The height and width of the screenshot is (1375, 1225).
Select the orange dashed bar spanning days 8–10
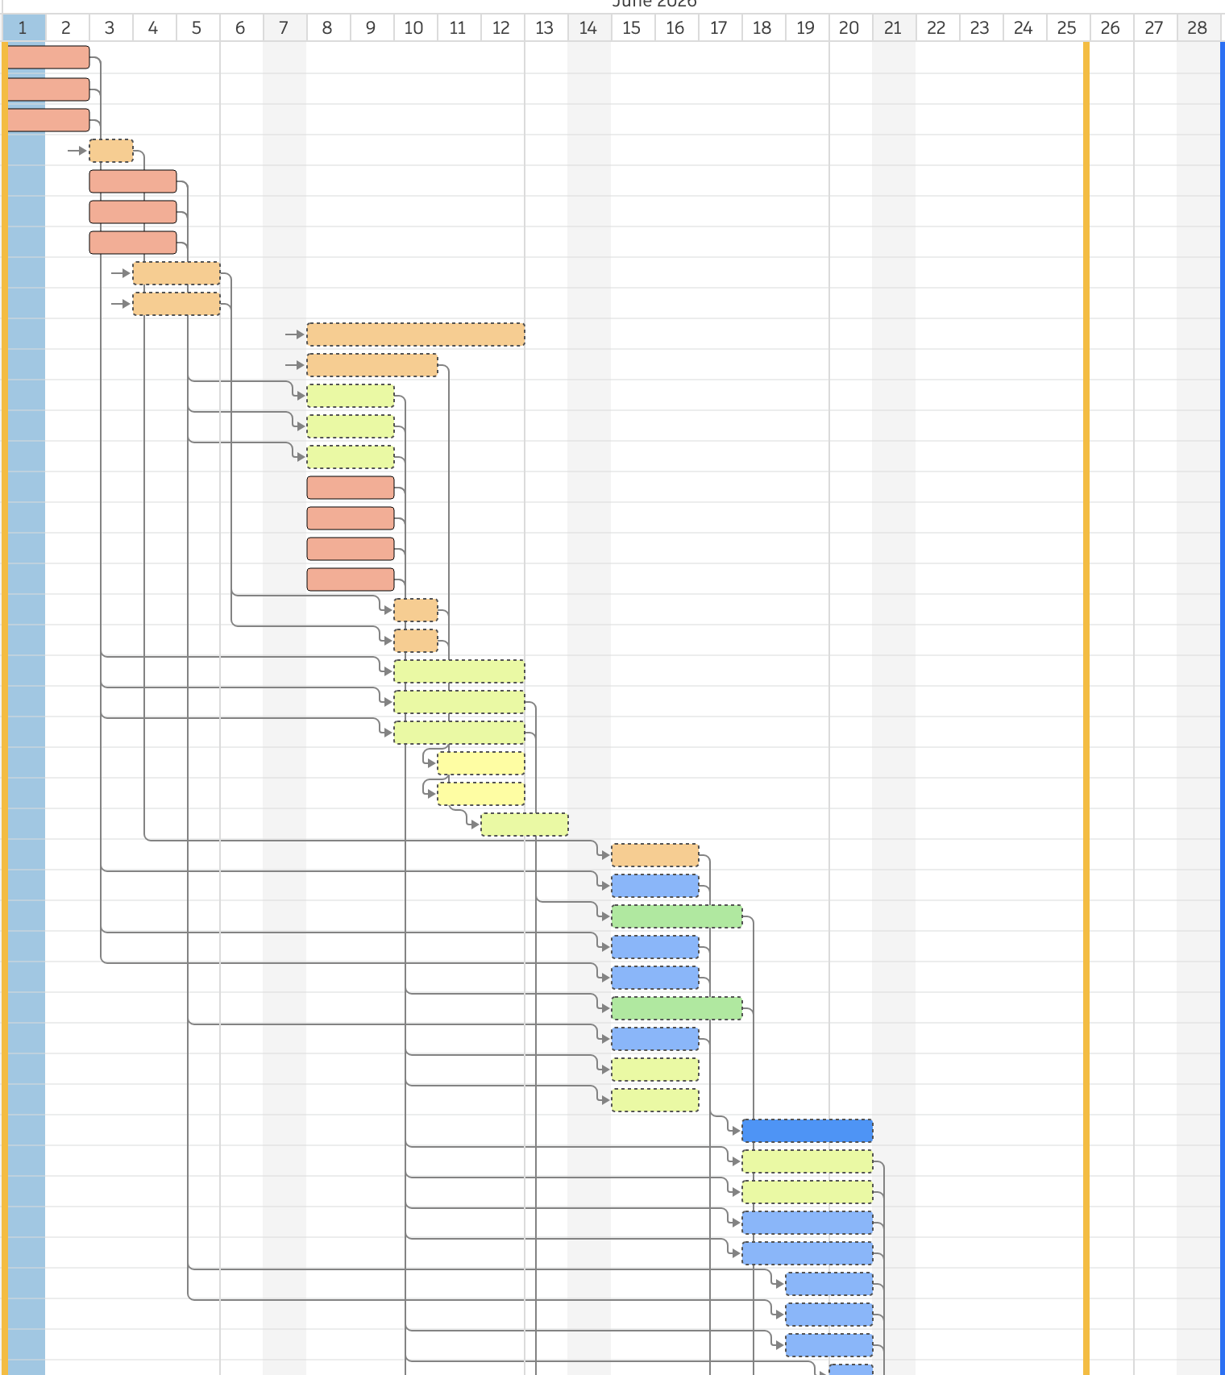(x=372, y=365)
